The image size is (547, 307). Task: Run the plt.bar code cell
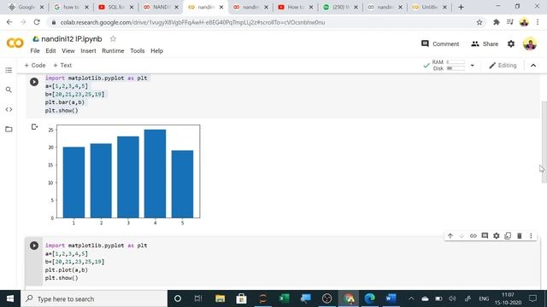pos(34,82)
